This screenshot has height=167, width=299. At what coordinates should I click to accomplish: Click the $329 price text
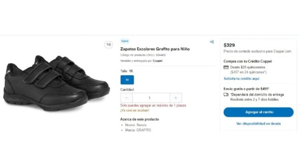[x=229, y=45]
